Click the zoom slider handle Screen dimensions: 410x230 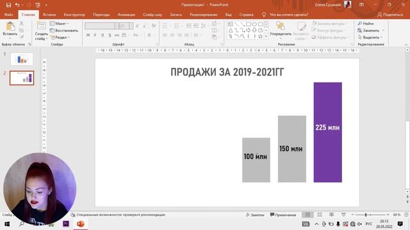(366, 215)
